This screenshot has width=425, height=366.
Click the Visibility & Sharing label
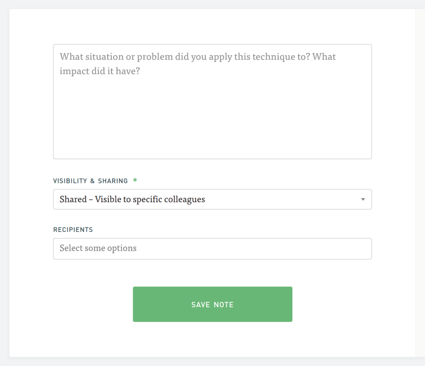tap(90, 181)
